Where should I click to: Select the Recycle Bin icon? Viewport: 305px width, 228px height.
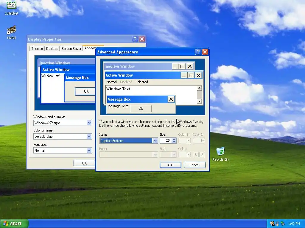click(220, 154)
